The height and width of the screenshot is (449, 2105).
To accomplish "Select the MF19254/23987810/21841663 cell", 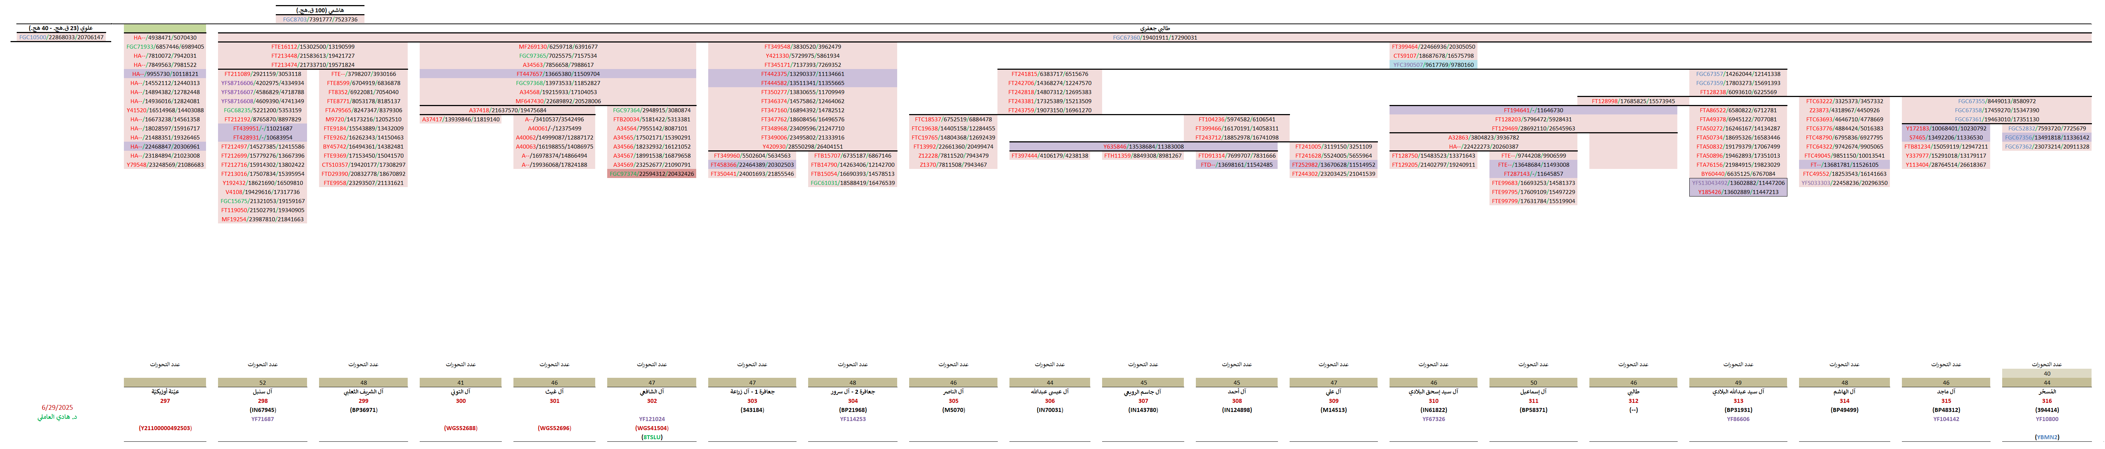I will (262, 219).
